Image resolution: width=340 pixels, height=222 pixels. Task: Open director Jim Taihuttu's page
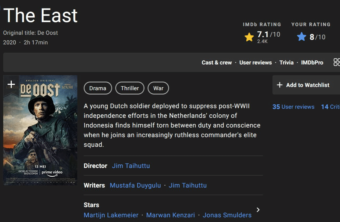(131, 166)
